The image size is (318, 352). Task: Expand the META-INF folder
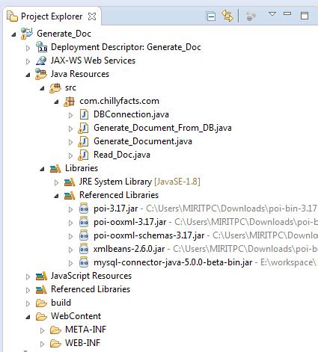pos(42,330)
